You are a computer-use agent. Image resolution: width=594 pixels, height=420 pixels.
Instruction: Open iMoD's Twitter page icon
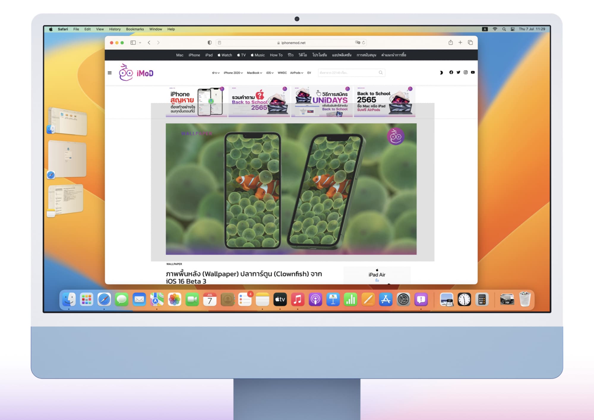[458, 72]
